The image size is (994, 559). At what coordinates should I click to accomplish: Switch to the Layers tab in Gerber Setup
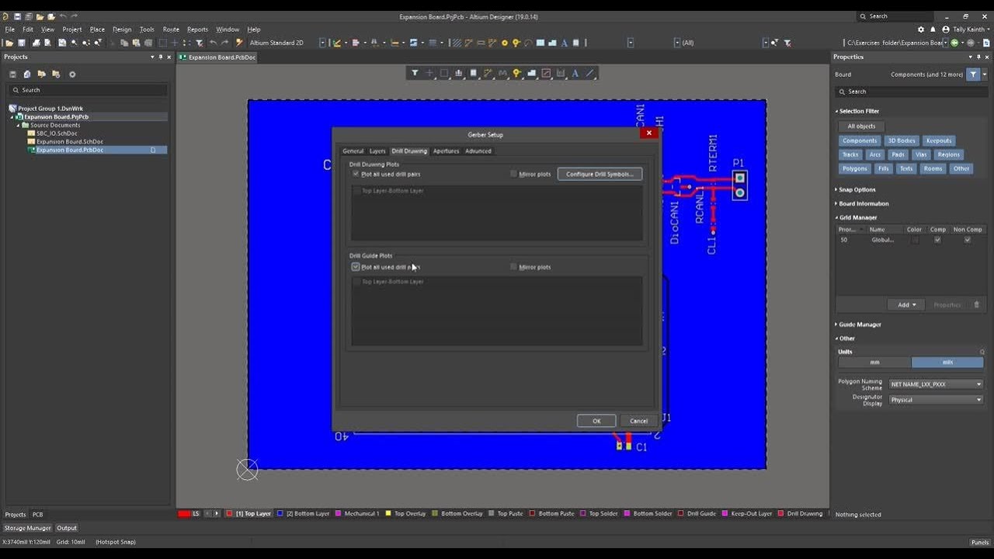(x=377, y=151)
